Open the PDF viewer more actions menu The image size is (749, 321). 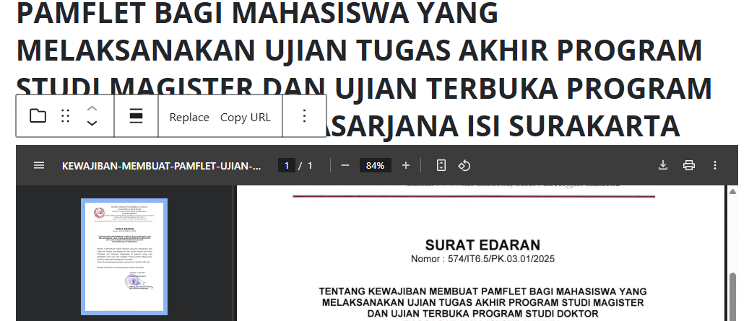tap(715, 165)
